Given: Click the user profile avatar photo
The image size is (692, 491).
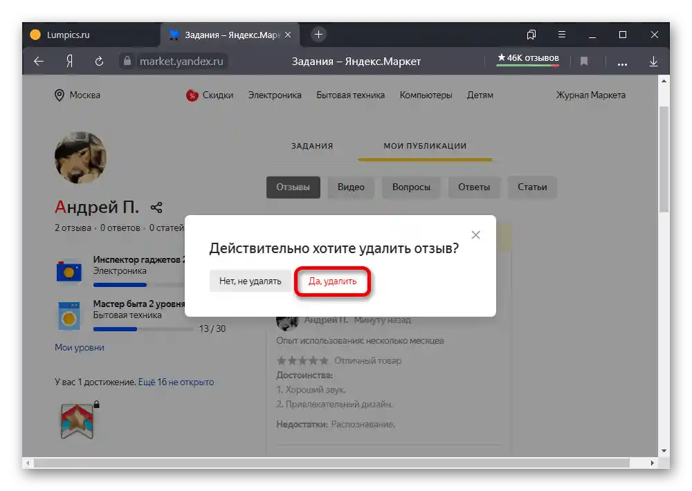Looking at the screenshot, I should click(x=80, y=157).
